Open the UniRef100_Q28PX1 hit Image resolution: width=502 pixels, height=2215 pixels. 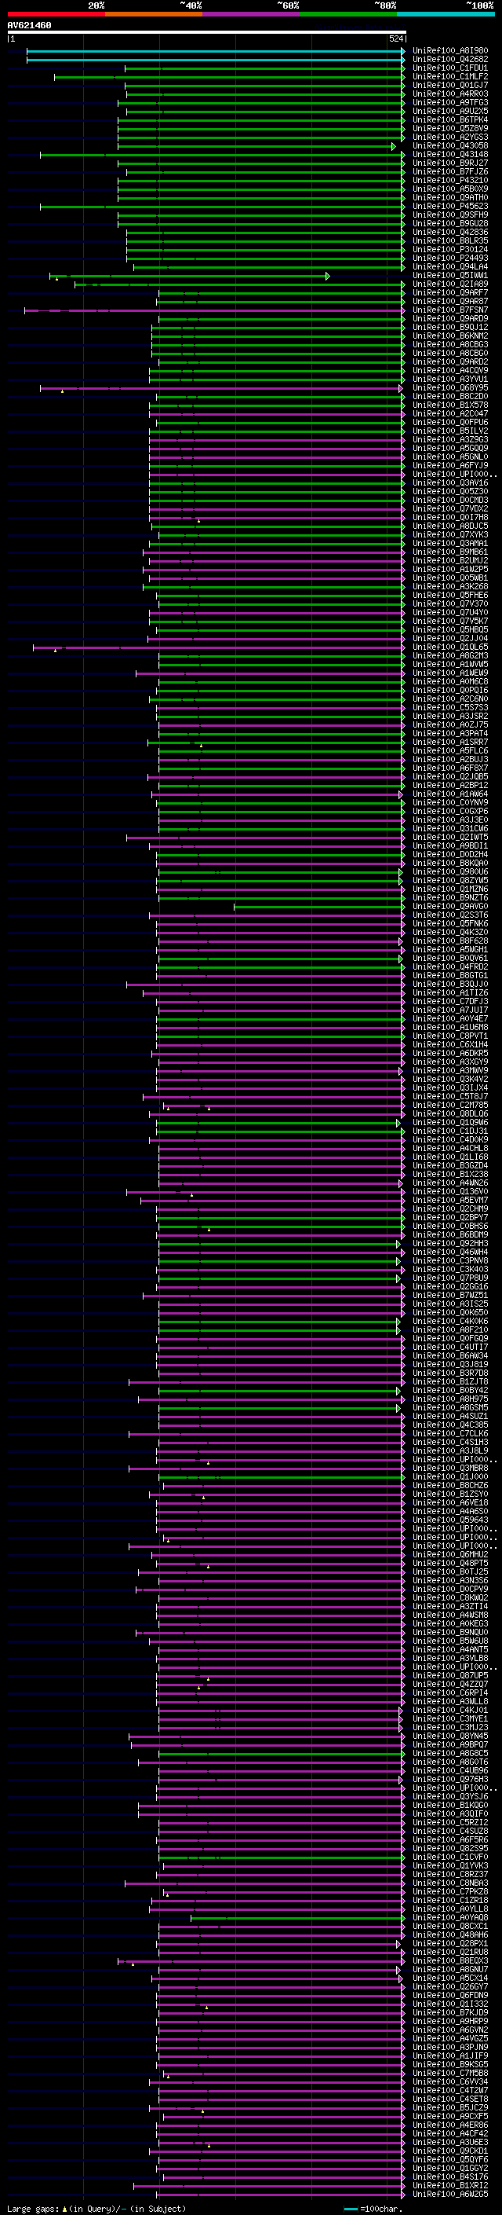tap(450, 1943)
